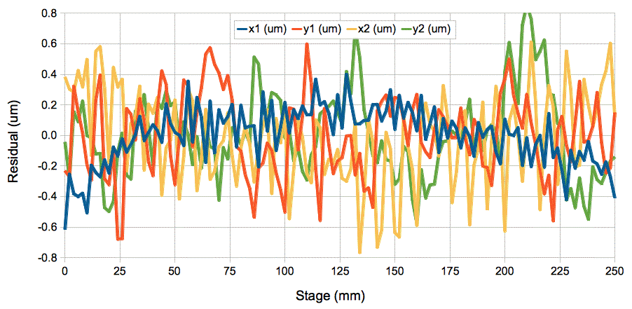Click the blue x1 legend line marker

click(243, 29)
